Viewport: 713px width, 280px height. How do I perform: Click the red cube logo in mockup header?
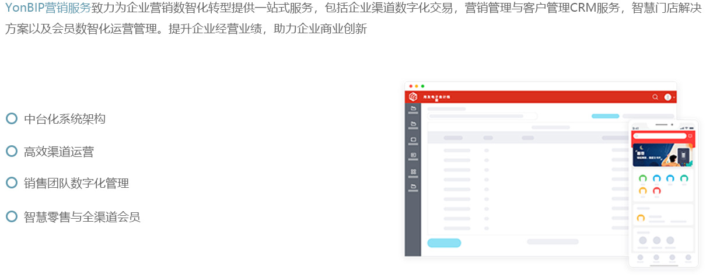(413, 97)
